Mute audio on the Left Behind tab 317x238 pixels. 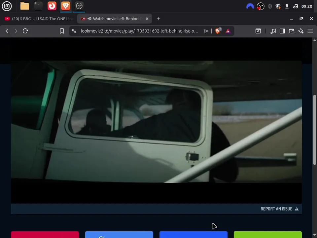(x=89, y=19)
